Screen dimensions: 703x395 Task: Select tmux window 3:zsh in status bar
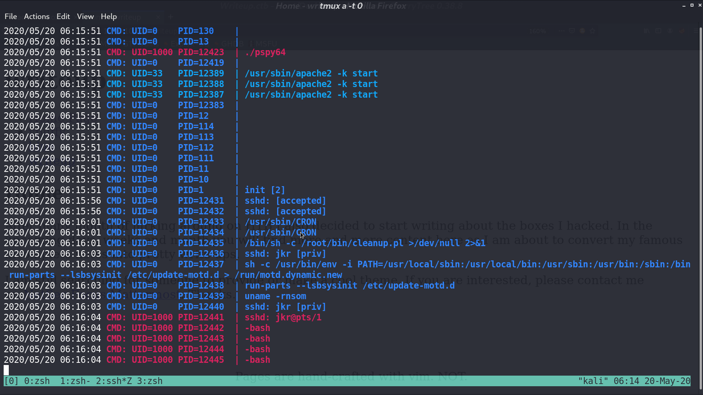click(150, 381)
